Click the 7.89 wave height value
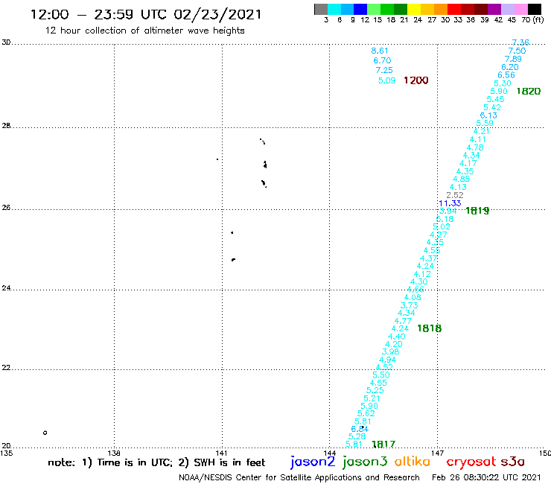Viewport: 551px width, 484px height. pyautogui.click(x=513, y=59)
